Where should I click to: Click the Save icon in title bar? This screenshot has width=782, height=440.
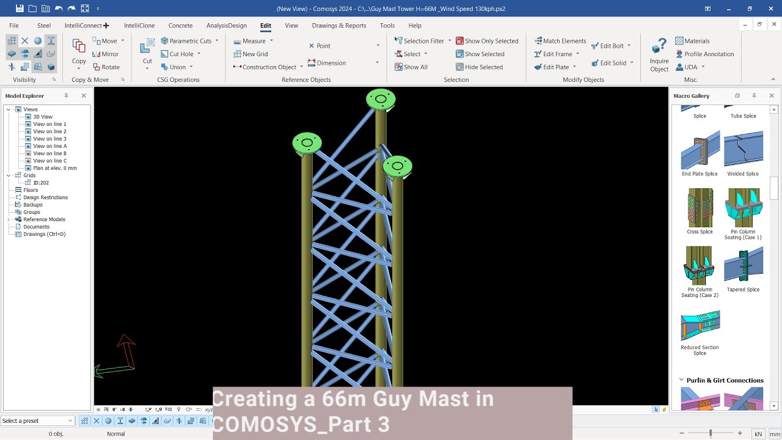pyautogui.click(x=20, y=9)
